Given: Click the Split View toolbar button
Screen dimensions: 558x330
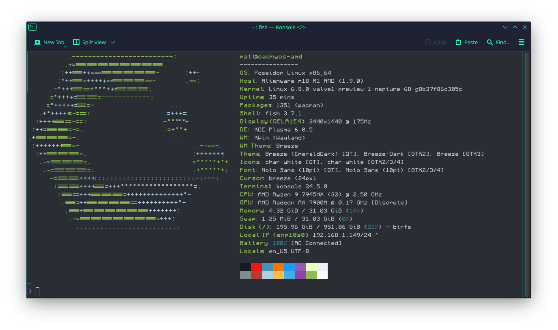Looking at the screenshot, I should 90,42.
